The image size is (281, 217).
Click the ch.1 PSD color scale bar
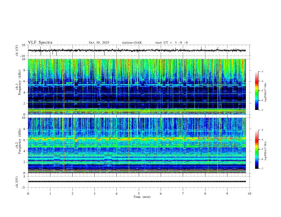[x=257, y=91]
